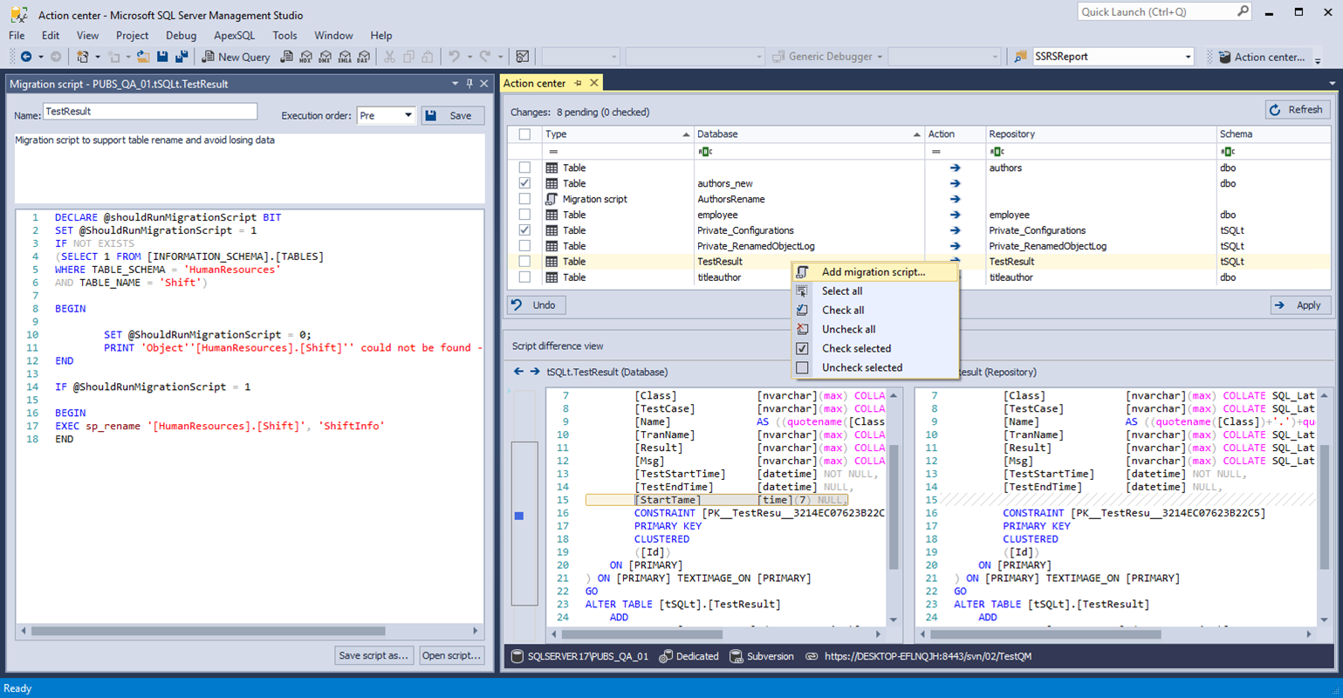
Task: Choose Add migration script from context menu
Action: [x=874, y=272]
